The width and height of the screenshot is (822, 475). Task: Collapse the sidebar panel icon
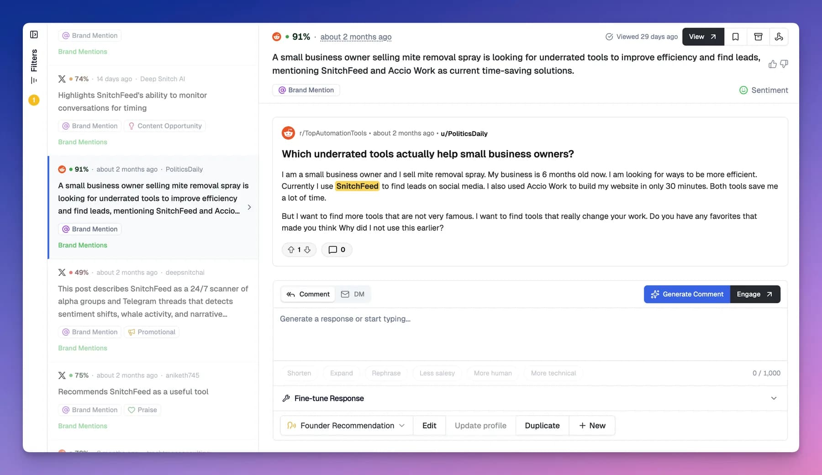[x=34, y=35]
